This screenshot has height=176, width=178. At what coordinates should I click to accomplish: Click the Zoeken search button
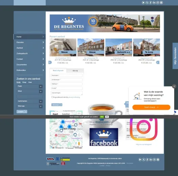[x=22, y=112]
